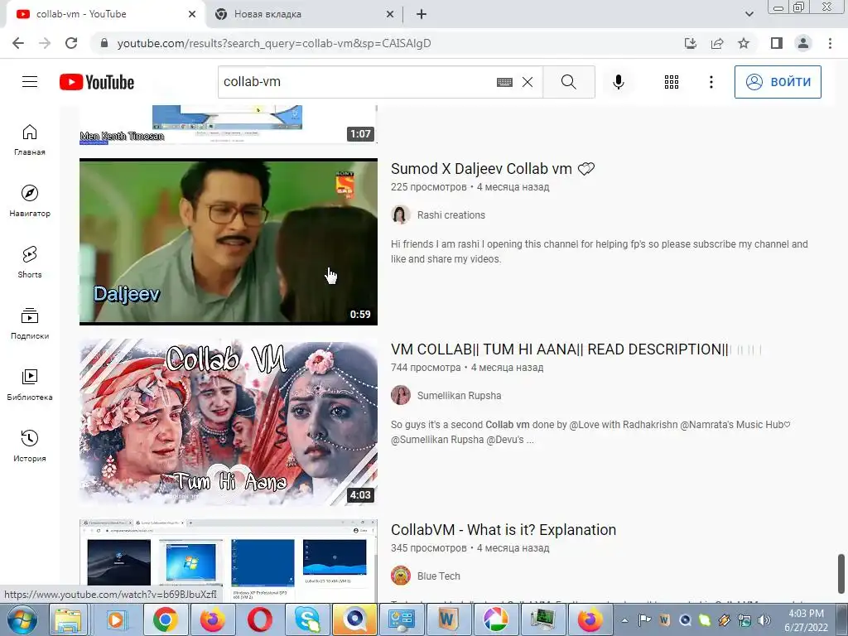Open the media player taskbar icon
The height and width of the screenshot is (636, 848).
click(x=115, y=619)
